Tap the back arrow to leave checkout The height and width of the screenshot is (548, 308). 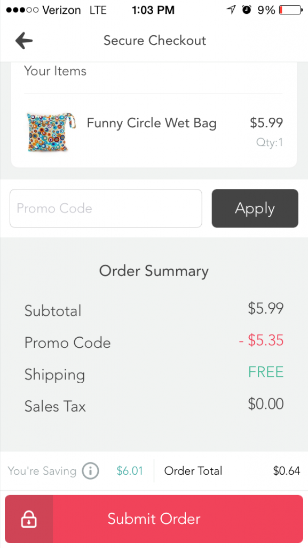click(x=23, y=40)
